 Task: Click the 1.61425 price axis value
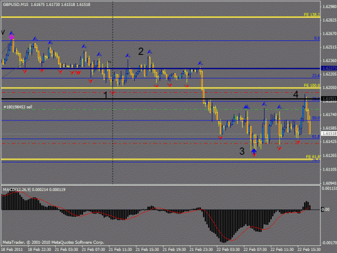[329, 141]
